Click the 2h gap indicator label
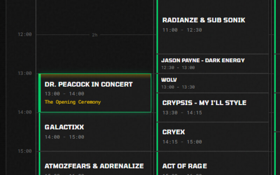280x175 pixels. coord(94,35)
